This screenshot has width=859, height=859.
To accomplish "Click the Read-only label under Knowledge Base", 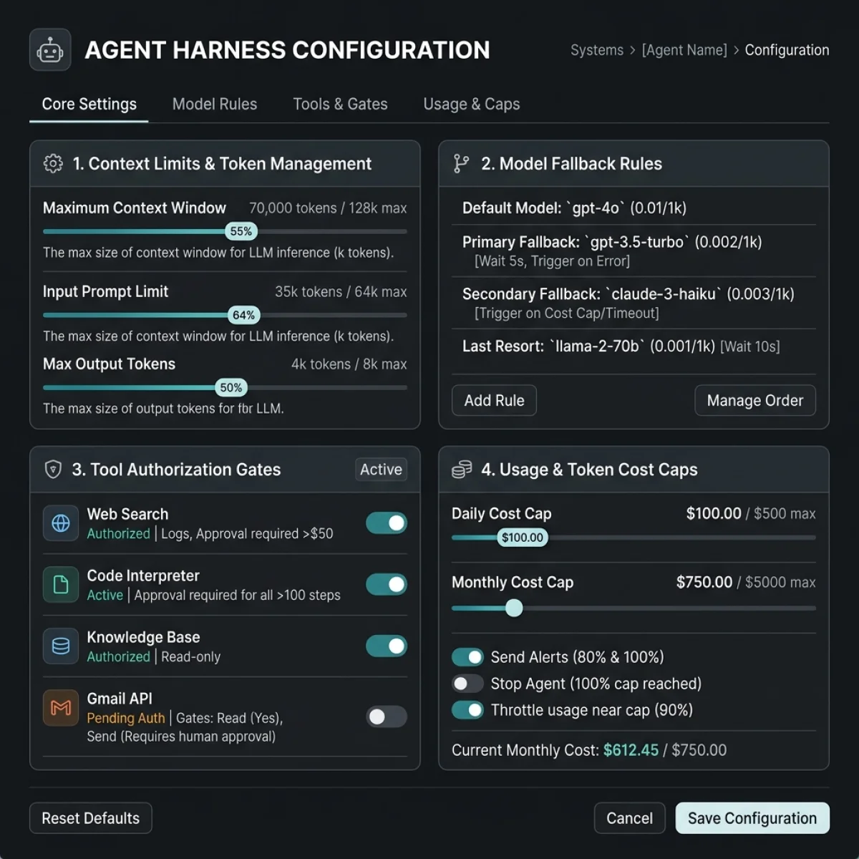I will (191, 657).
